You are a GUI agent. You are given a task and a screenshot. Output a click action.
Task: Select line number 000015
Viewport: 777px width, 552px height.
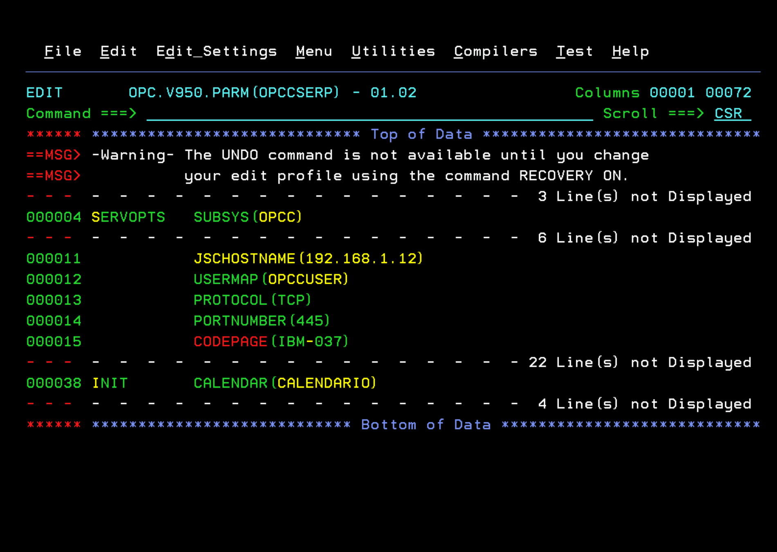pyautogui.click(x=54, y=342)
